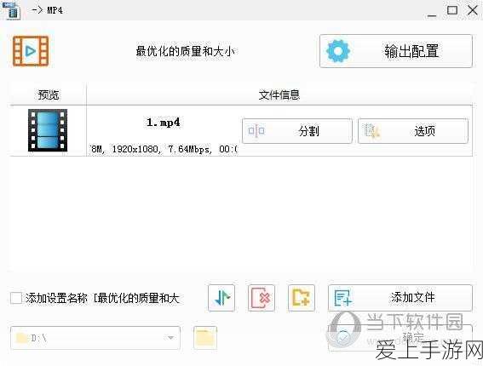This screenshot has height=366, width=483.
Task: Click the red remove file icon
Action: pyautogui.click(x=262, y=298)
